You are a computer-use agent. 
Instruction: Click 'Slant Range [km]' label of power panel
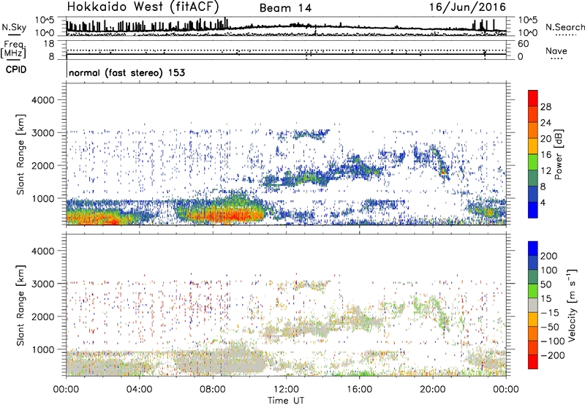coord(20,154)
